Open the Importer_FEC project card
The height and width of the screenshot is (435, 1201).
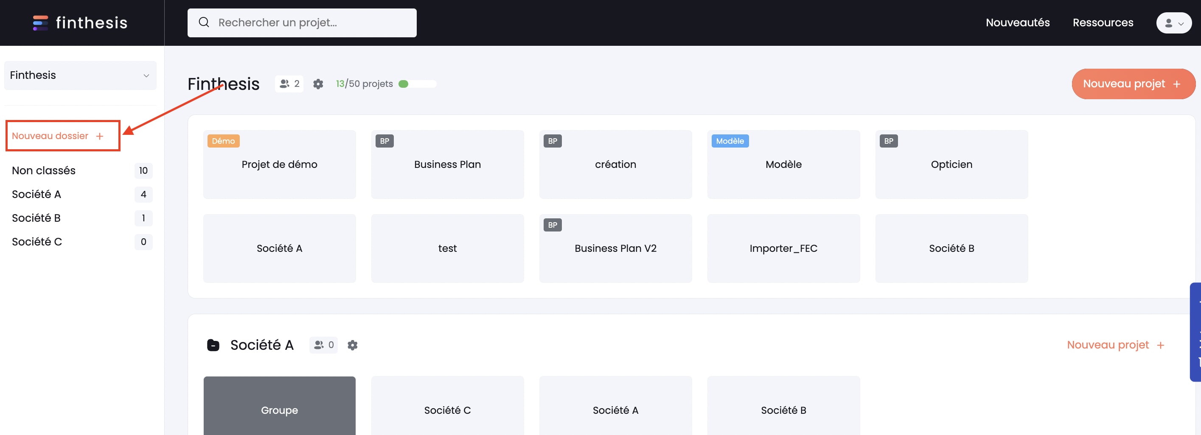point(783,248)
